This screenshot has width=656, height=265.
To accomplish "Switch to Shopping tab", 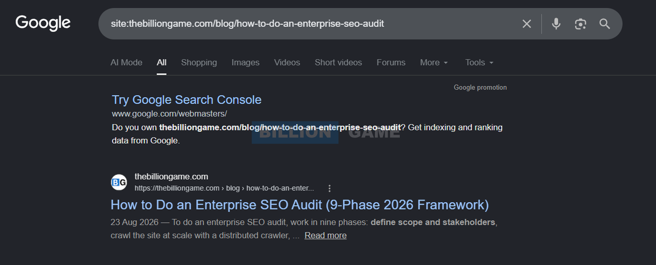I will pos(199,62).
